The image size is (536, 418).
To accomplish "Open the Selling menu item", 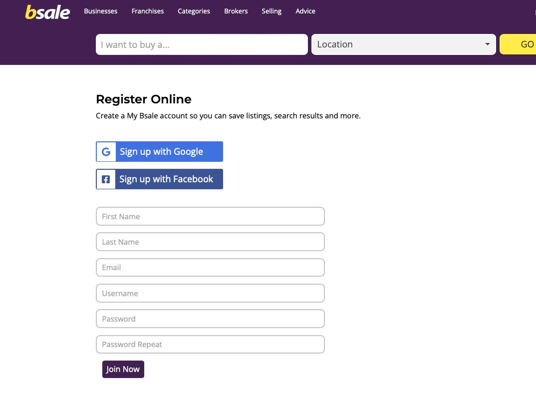I will 271,11.
